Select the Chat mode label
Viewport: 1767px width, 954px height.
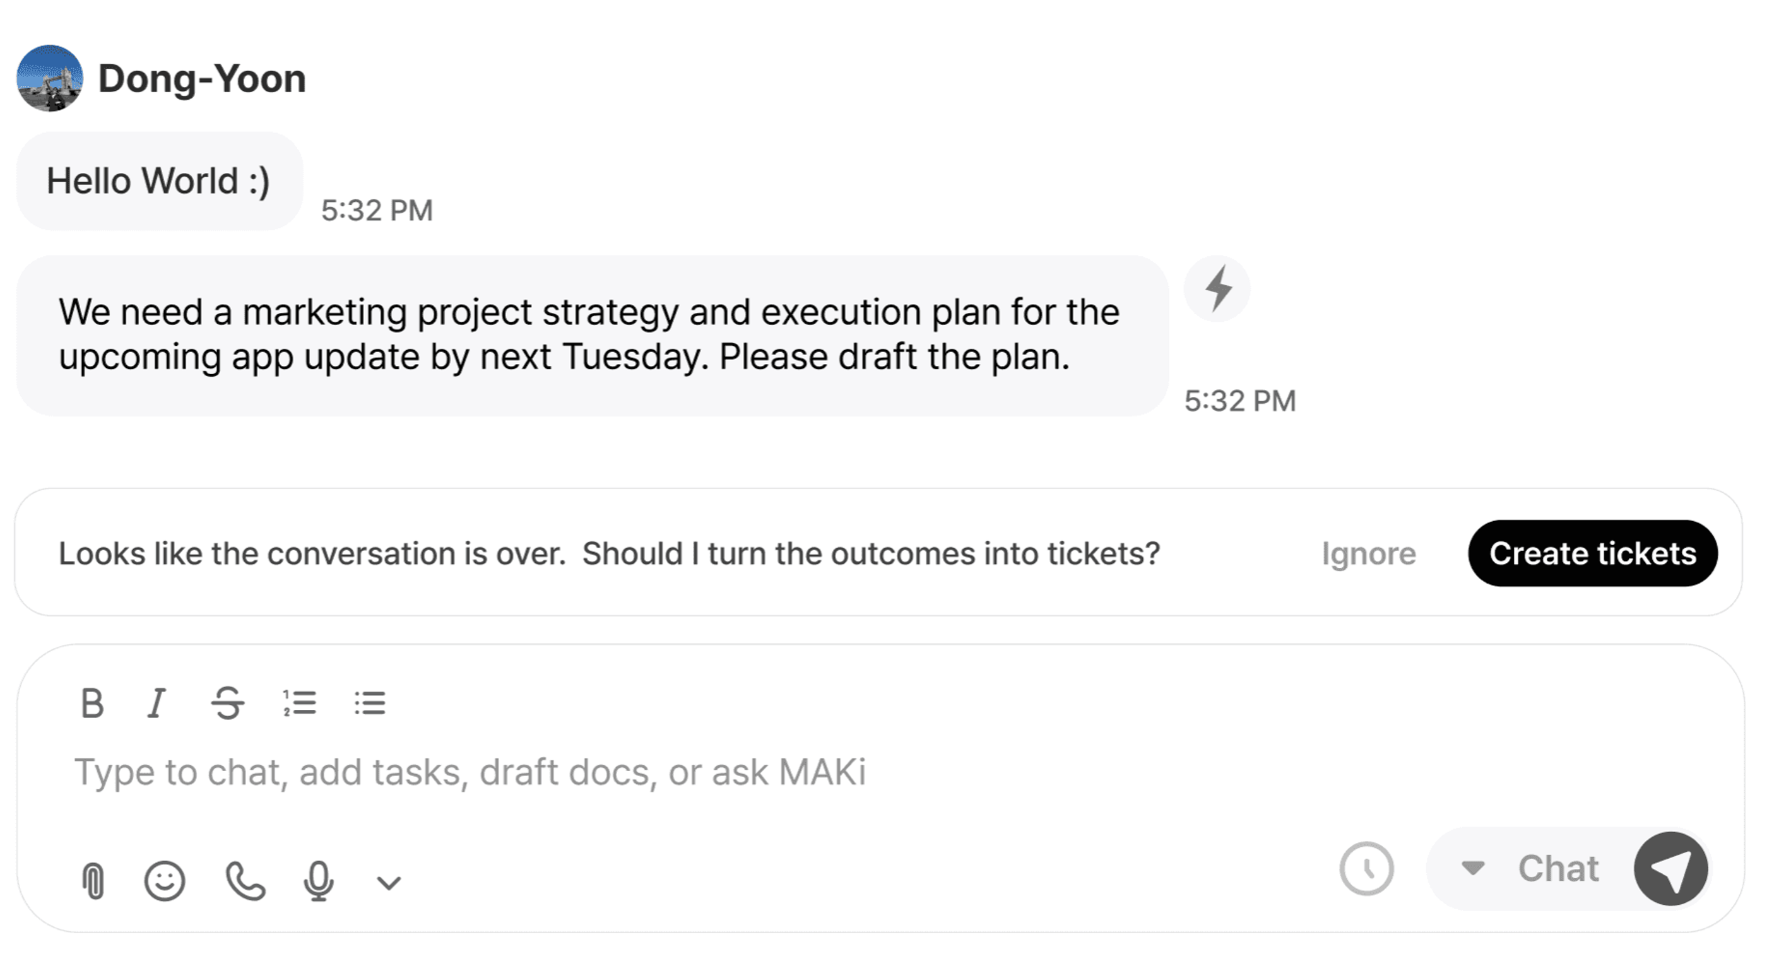pos(1557,869)
